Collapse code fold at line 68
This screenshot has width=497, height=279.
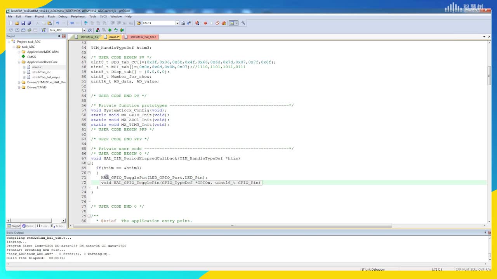point(89,163)
